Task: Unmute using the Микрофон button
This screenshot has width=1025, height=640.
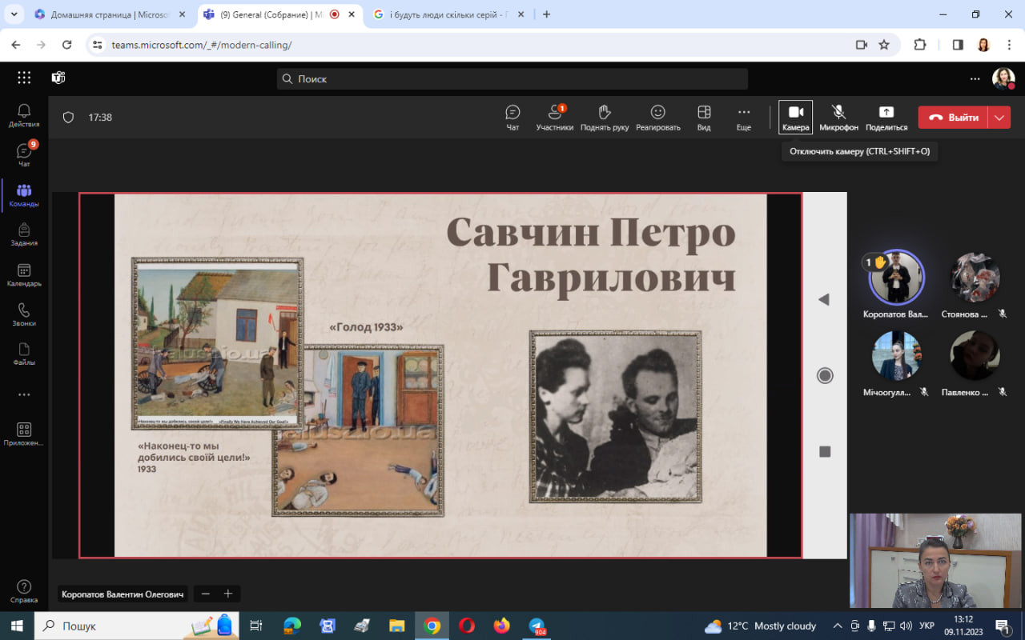Action: [838, 117]
